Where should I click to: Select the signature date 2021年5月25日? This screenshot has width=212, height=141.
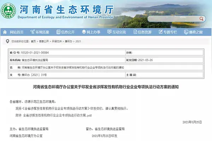tap(192, 122)
